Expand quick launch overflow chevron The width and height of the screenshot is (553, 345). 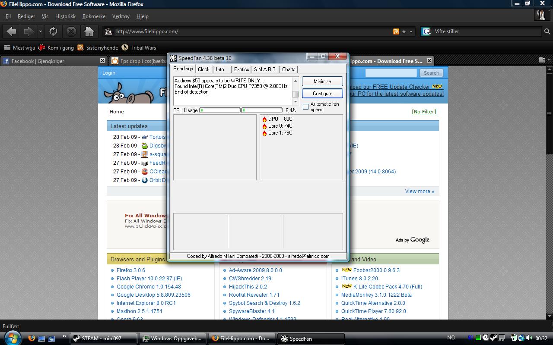pos(64,336)
